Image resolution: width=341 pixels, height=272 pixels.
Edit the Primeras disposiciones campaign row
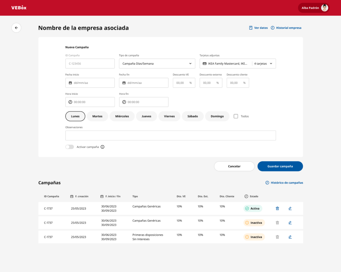(290, 237)
